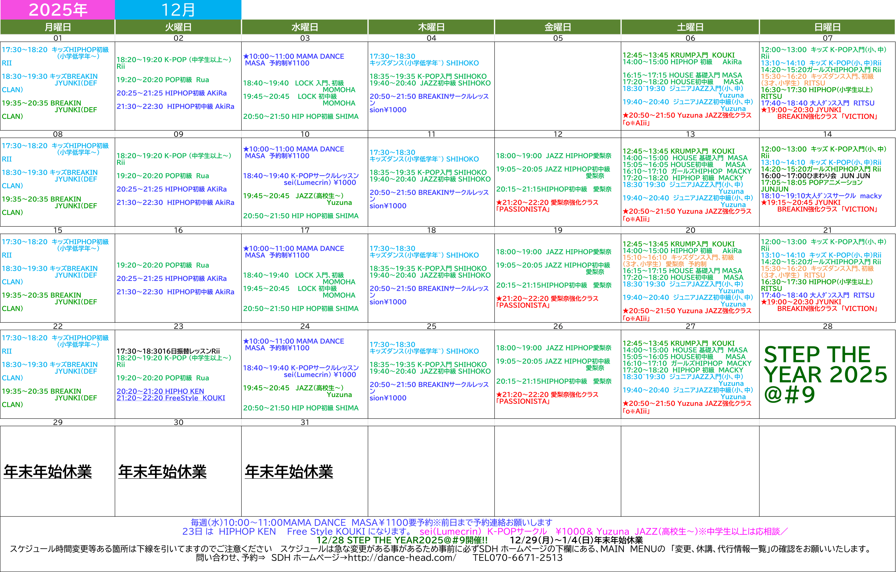The height and width of the screenshot is (572, 896).
Task: Select the 月曜日 column header
Action: point(58,27)
